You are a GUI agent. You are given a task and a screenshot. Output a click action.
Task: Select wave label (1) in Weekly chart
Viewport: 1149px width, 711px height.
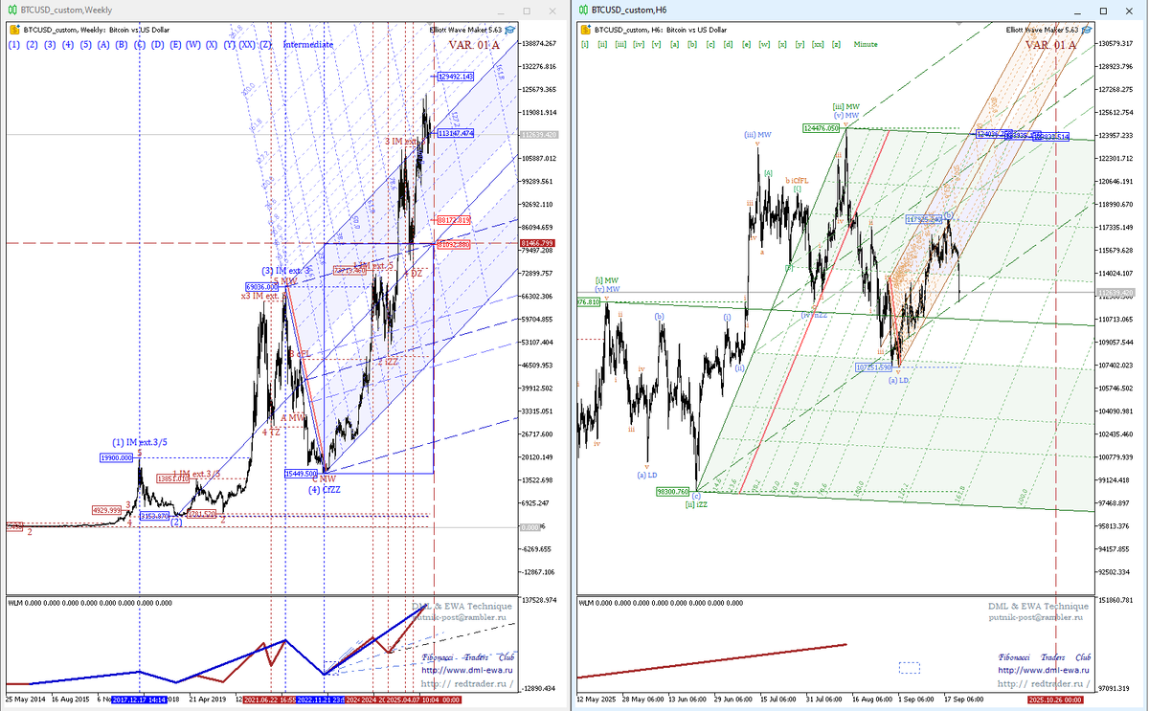(x=14, y=44)
